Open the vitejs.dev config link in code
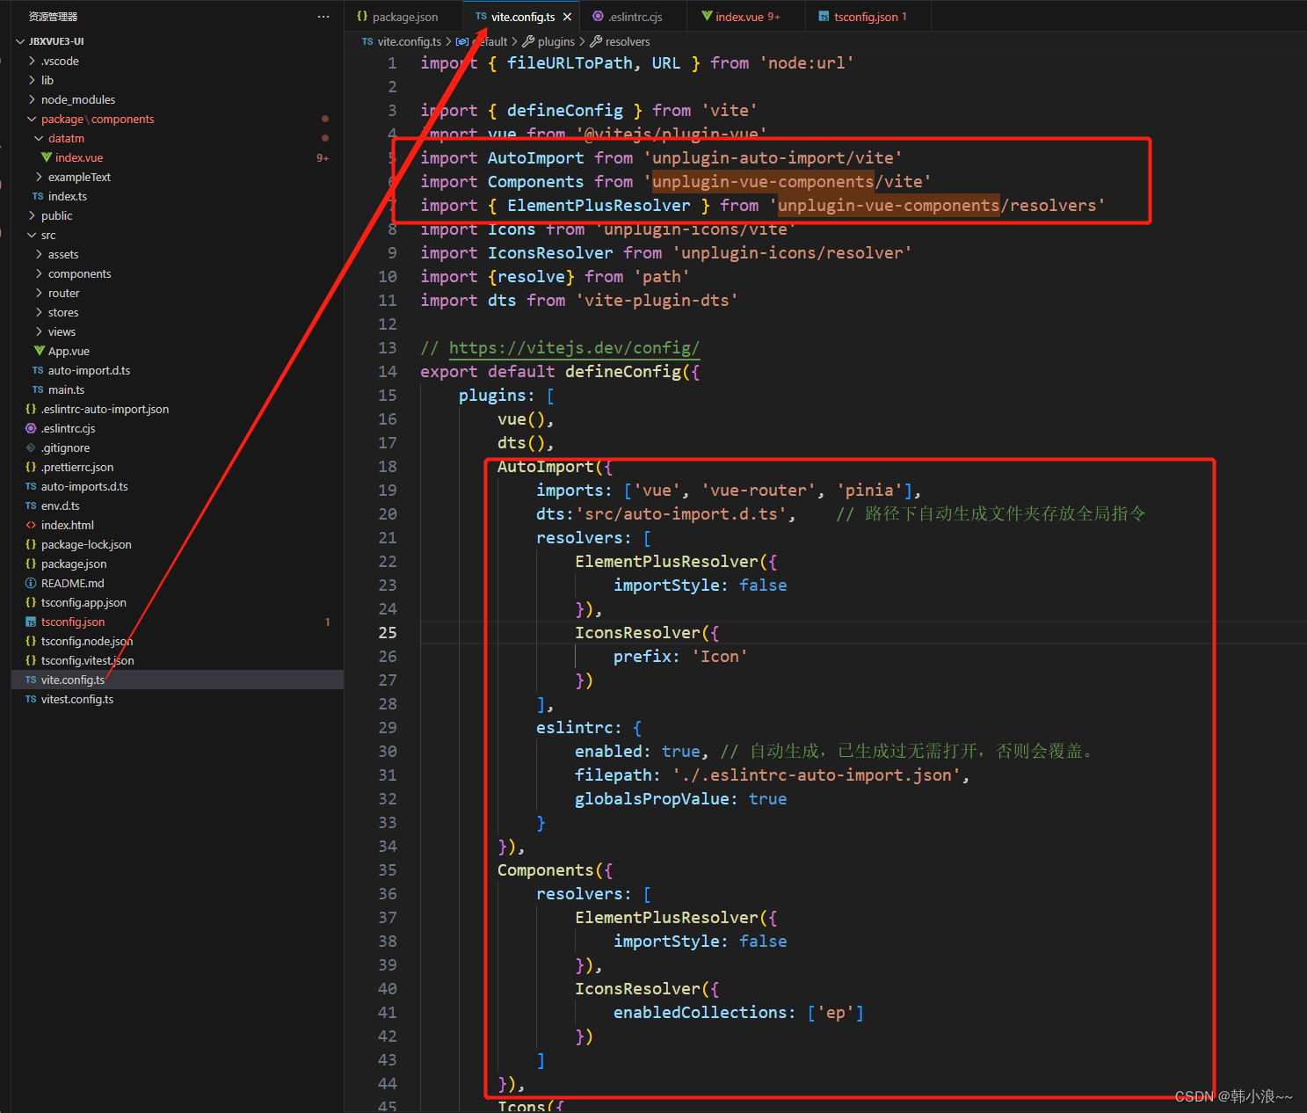The width and height of the screenshot is (1307, 1113). point(573,348)
